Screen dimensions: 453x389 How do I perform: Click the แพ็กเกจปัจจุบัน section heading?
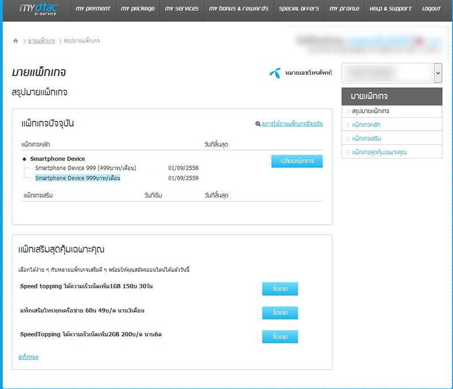pyautogui.click(x=48, y=123)
